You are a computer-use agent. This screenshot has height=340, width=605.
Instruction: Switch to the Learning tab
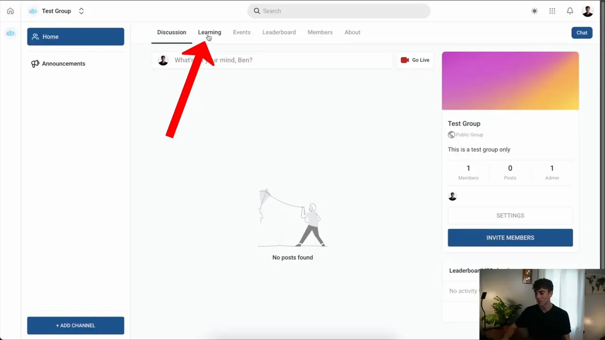point(209,32)
